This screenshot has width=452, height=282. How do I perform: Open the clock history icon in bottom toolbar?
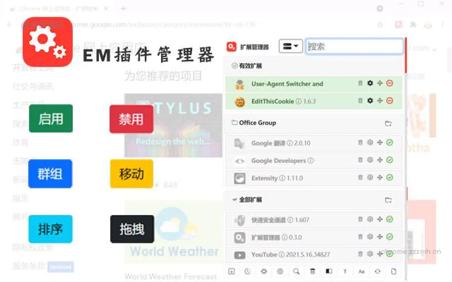point(247,271)
